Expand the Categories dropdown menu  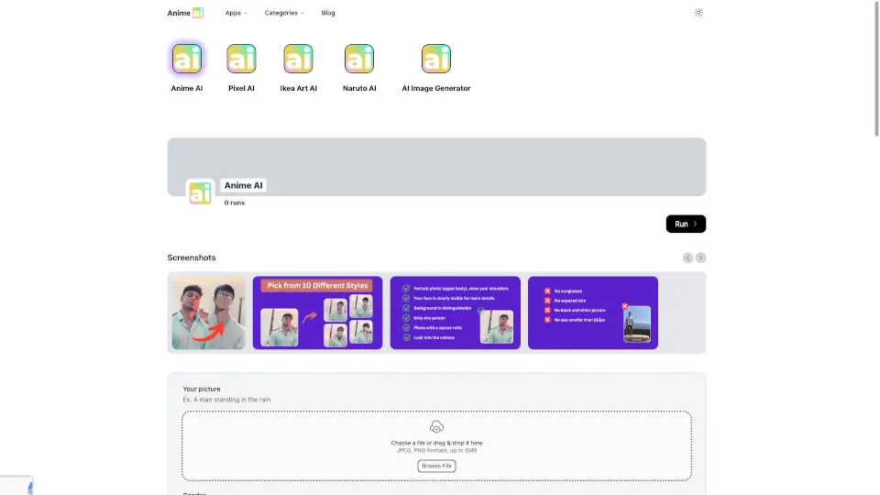coord(284,13)
